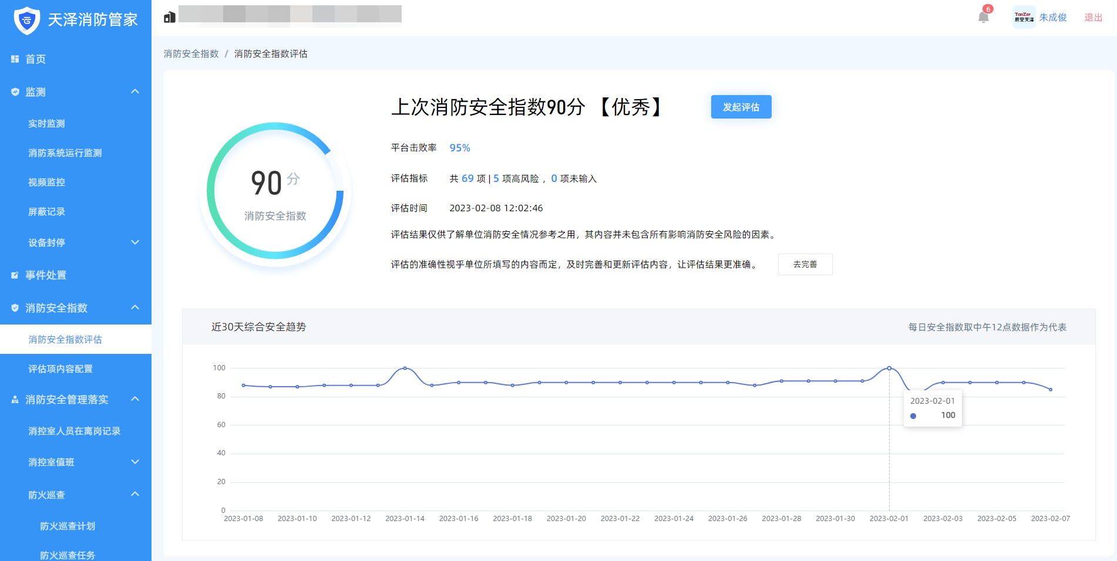Click the 去完善 button
Screen dimensions: 1117x561
point(805,265)
